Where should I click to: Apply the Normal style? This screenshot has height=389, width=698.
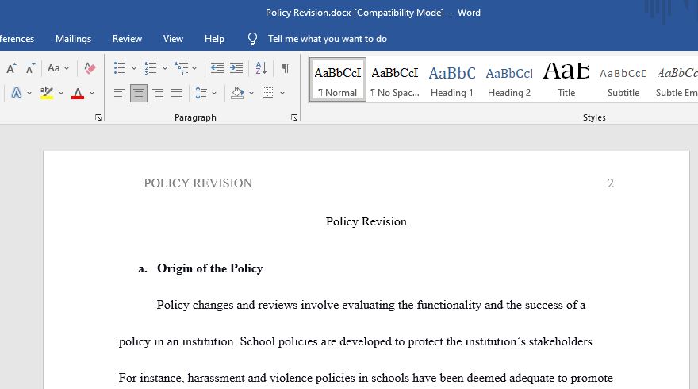[x=338, y=79]
